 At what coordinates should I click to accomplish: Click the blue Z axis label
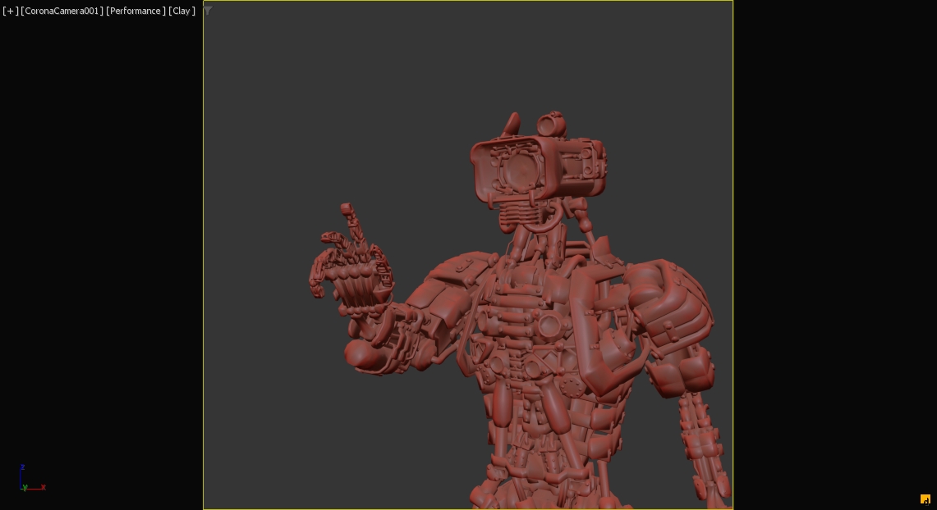[x=22, y=467]
